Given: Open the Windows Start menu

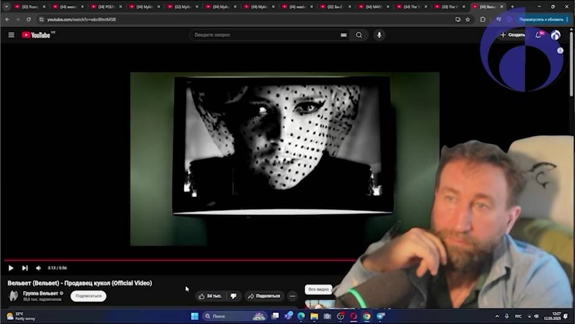Looking at the screenshot, I should [195, 316].
